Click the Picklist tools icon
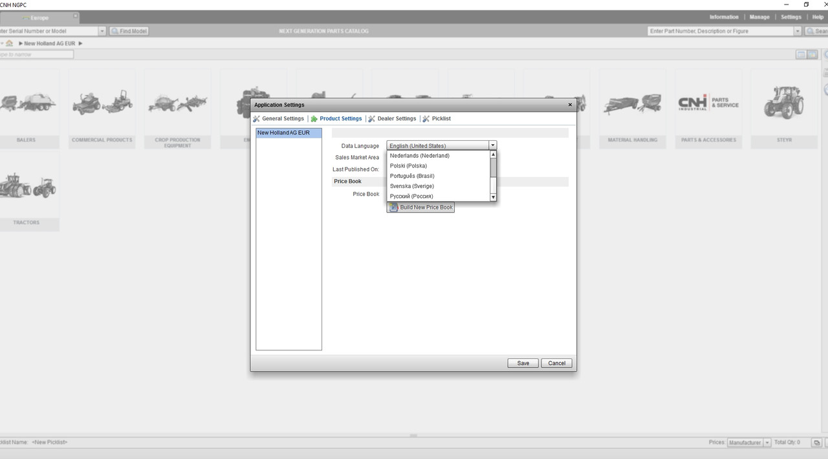 [x=426, y=119]
